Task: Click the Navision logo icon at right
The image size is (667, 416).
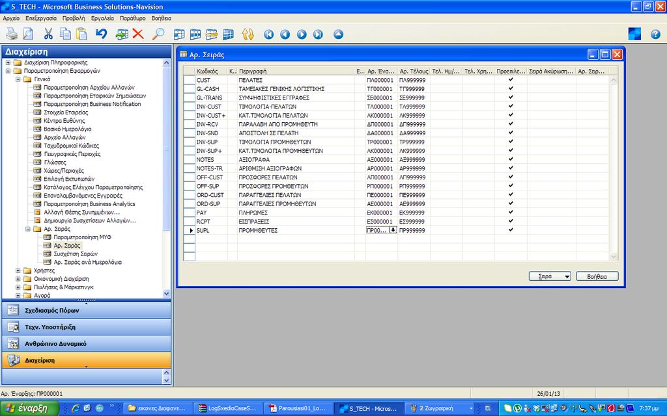Action: tap(634, 34)
